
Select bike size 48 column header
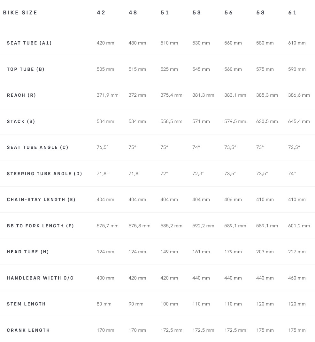click(x=133, y=13)
